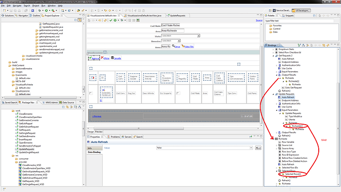Click the Previous pager link
341x192 pixels.
pos(97,116)
